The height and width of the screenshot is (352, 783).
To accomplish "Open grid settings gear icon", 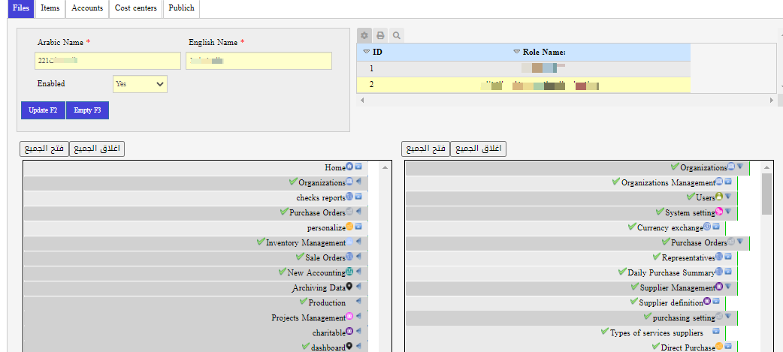I will coord(364,35).
